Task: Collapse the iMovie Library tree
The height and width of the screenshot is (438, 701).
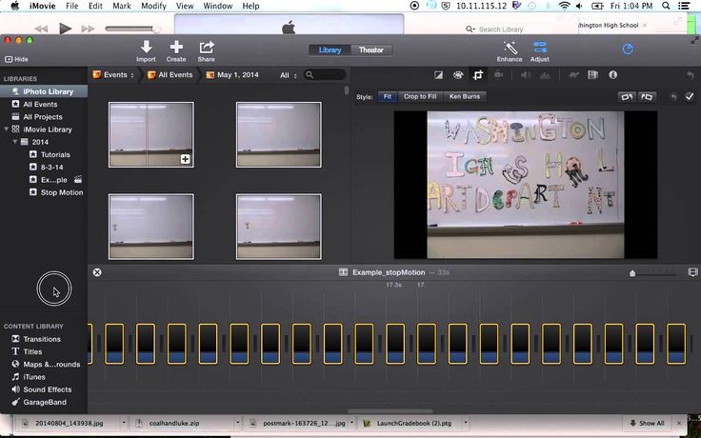Action: point(7,129)
